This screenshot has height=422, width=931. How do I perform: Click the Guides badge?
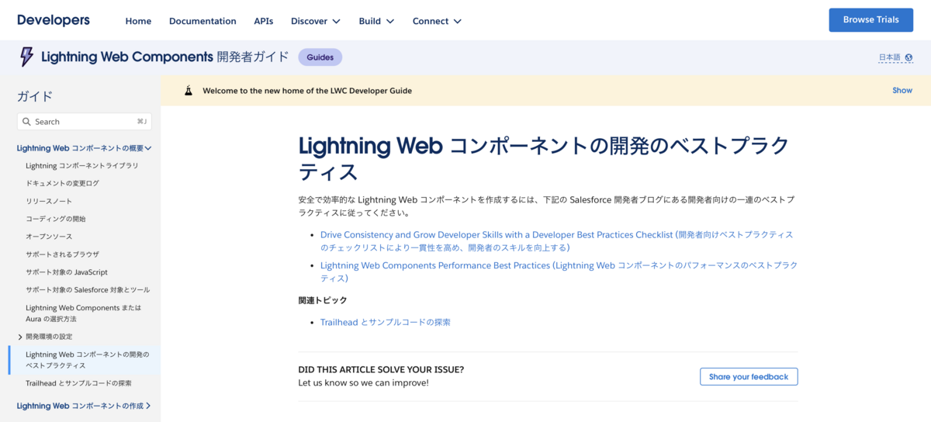coord(320,57)
